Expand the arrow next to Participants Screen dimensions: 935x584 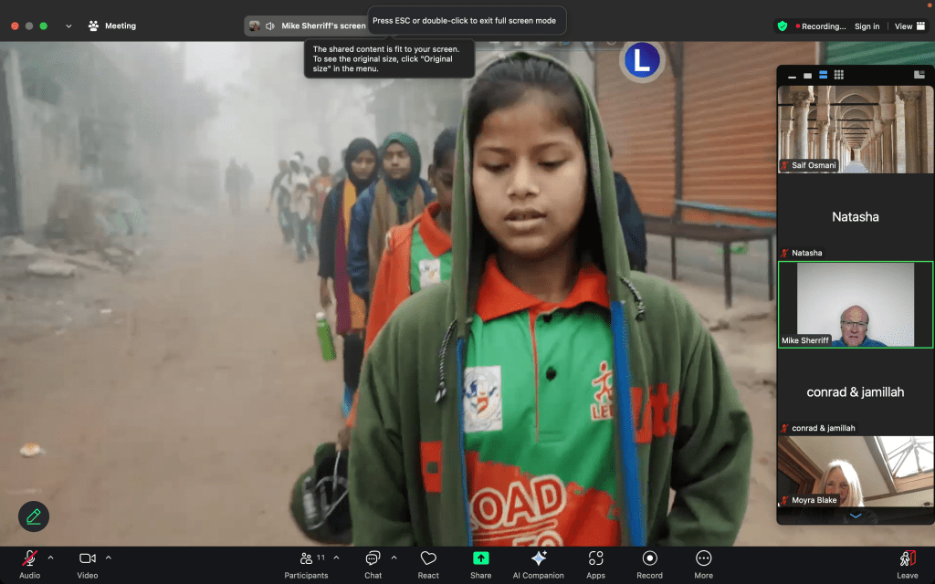point(336,558)
